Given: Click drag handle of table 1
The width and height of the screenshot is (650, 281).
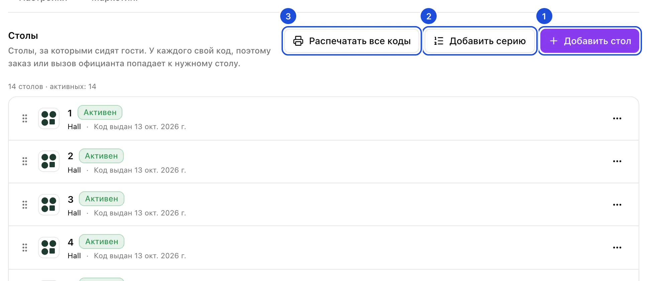Looking at the screenshot, I should (x=25, y=118).
